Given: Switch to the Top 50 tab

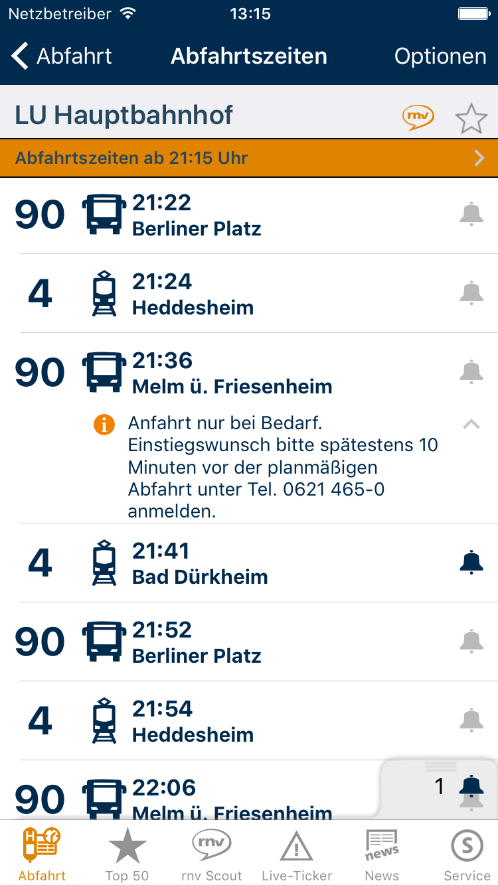Looking at the screenshot, I should (127, 854).
